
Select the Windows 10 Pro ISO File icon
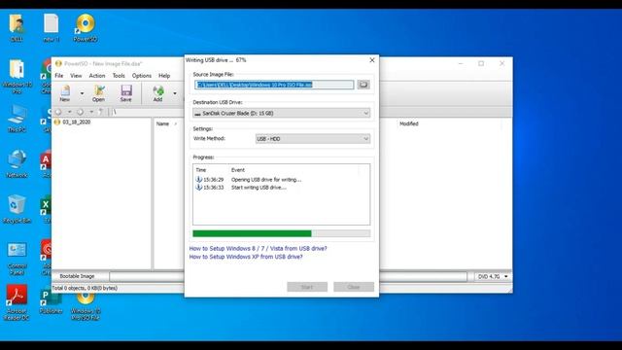pos(86,306)
